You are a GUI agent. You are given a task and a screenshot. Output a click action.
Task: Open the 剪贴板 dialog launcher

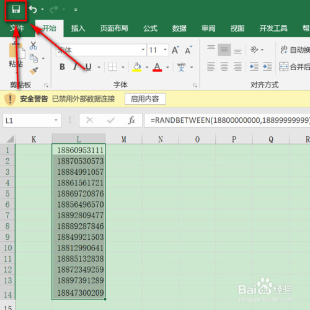pos(46,86)
